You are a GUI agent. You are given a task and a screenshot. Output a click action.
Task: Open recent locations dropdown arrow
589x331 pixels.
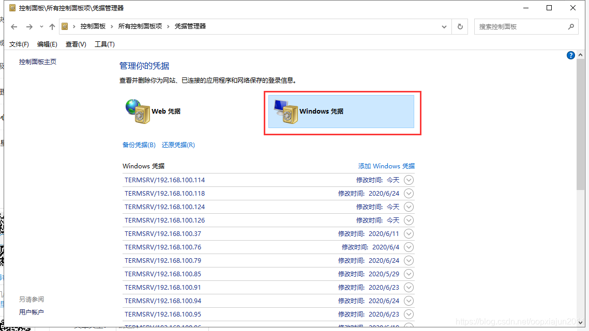click(41, 27)
